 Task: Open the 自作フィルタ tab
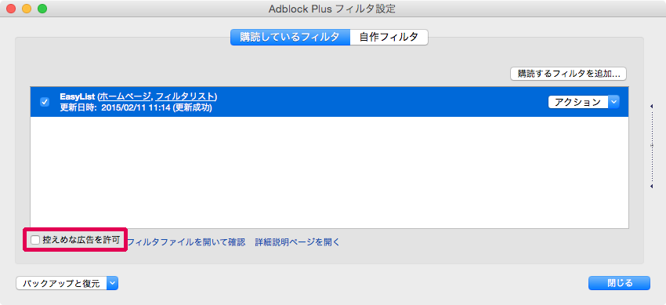coord(389,37)
